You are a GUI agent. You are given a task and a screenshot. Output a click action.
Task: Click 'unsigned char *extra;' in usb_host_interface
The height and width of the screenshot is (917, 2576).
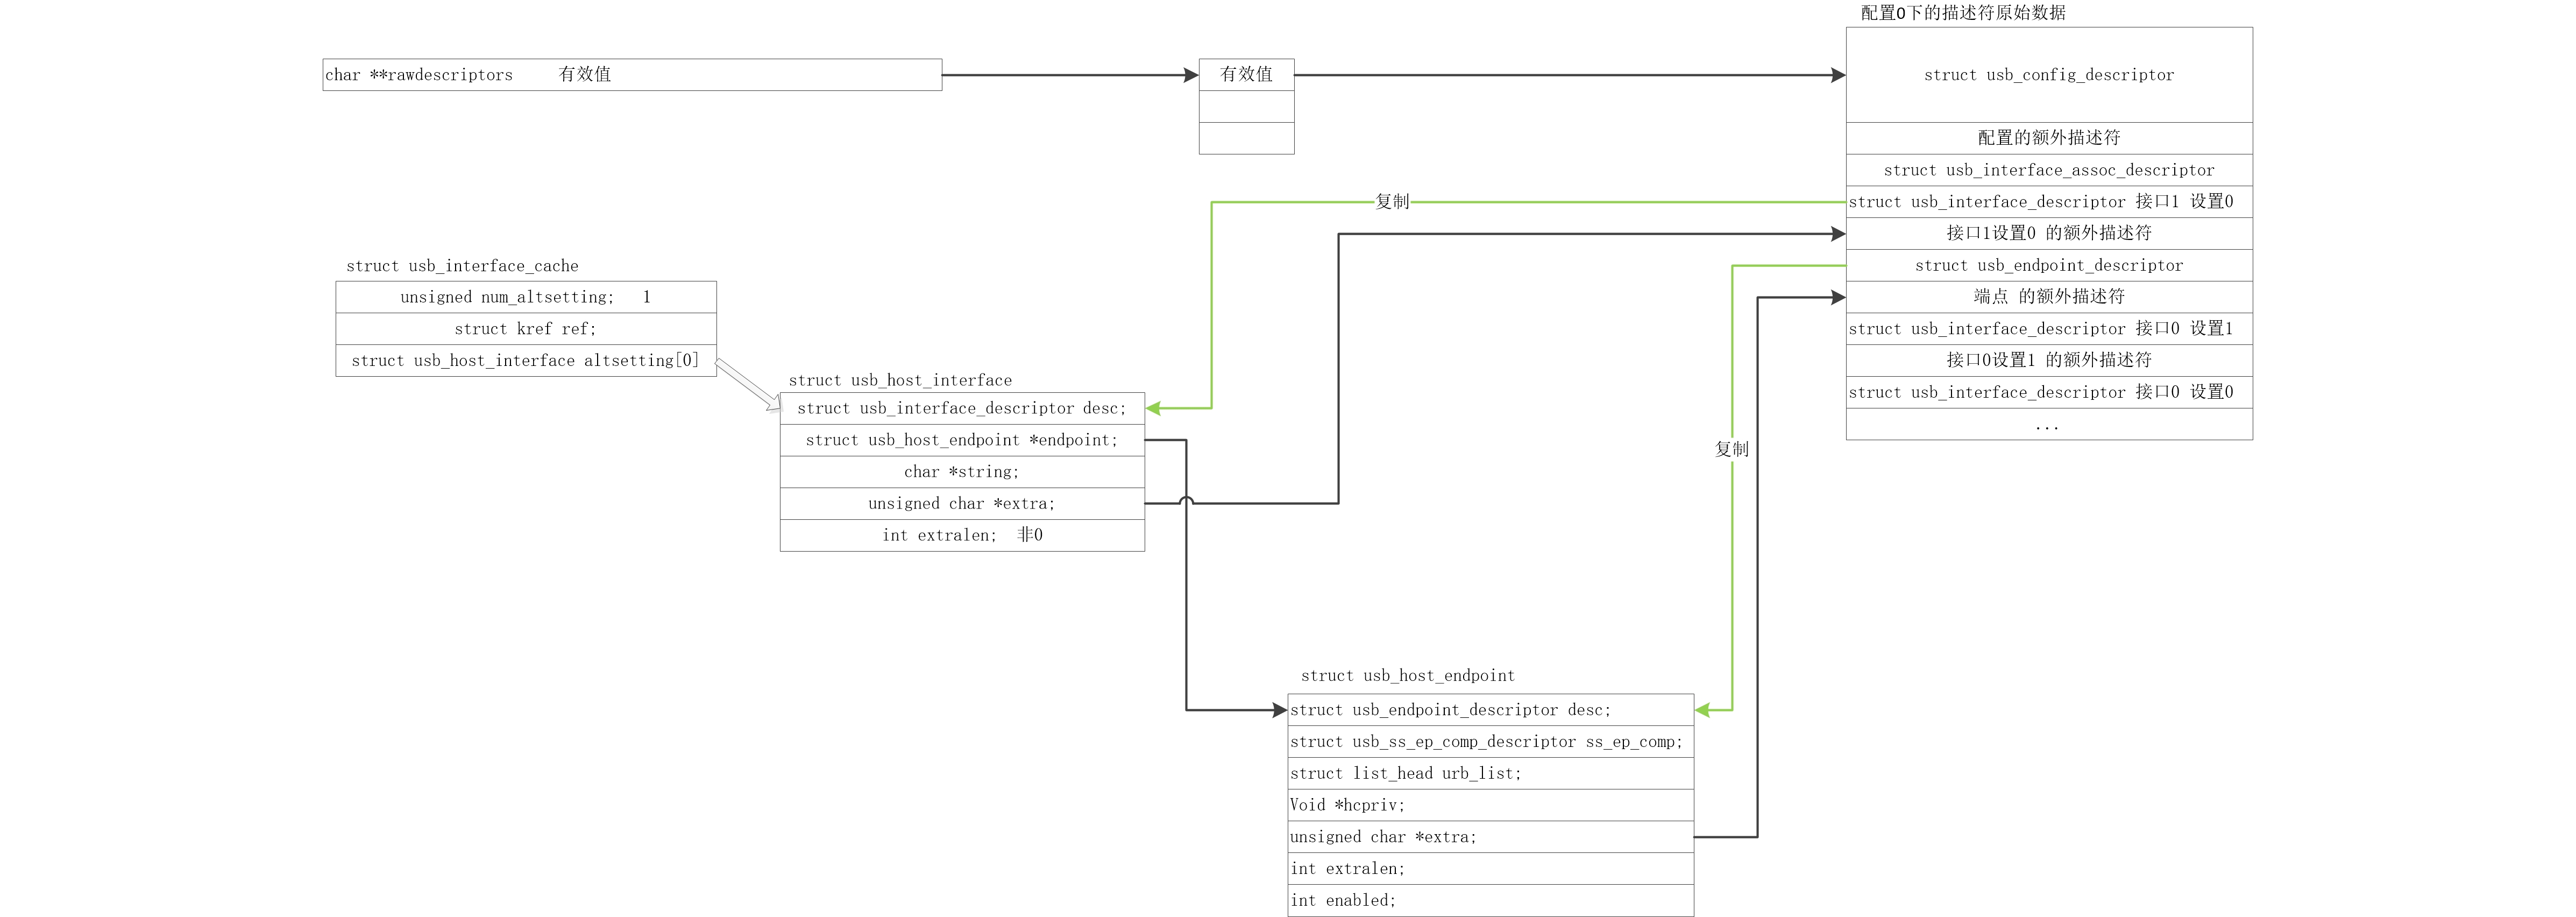coord(962,504)
